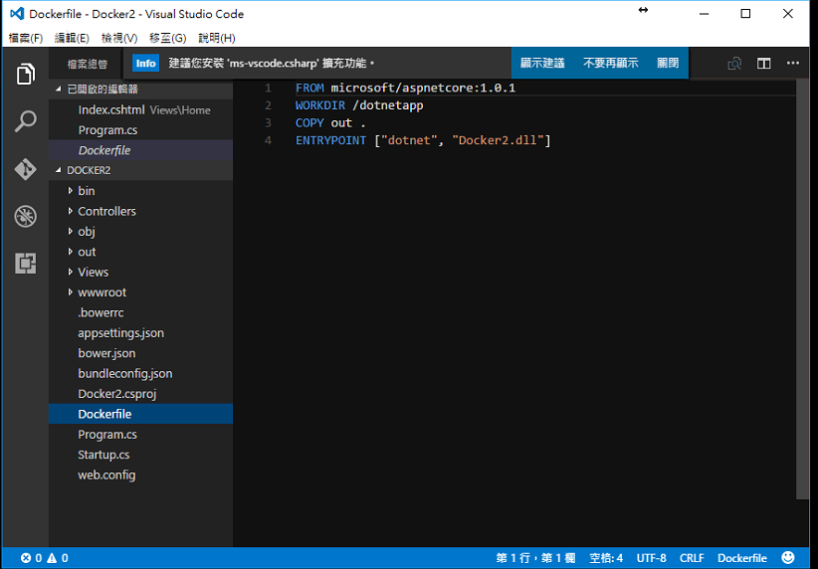Open the Extensions view in activity bar

pyautogui.click(x=25, y=264)
